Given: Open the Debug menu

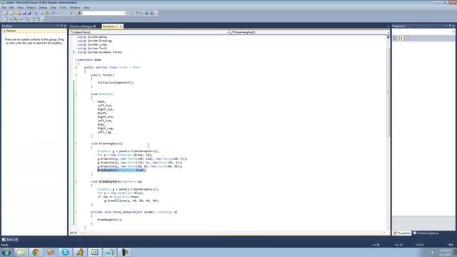Looking at the screenshot, I should tap(43, 8).
